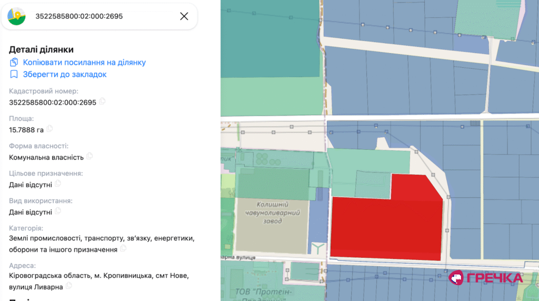Copy the area 15.7888 га icon
539x301 pixels.
(49, 129)
